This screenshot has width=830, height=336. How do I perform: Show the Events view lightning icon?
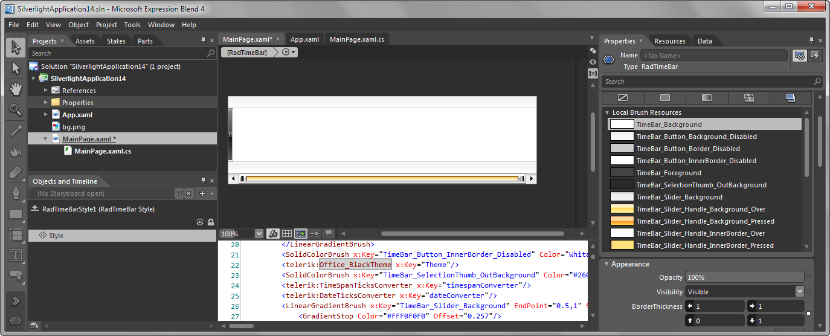815,56
